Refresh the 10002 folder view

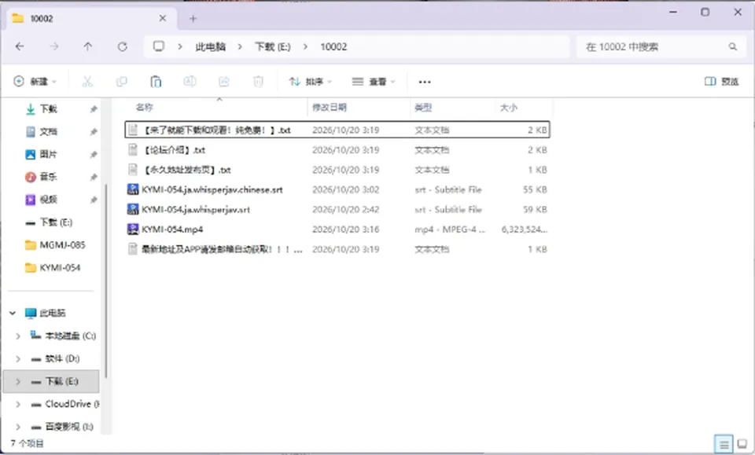click(123, 46)
